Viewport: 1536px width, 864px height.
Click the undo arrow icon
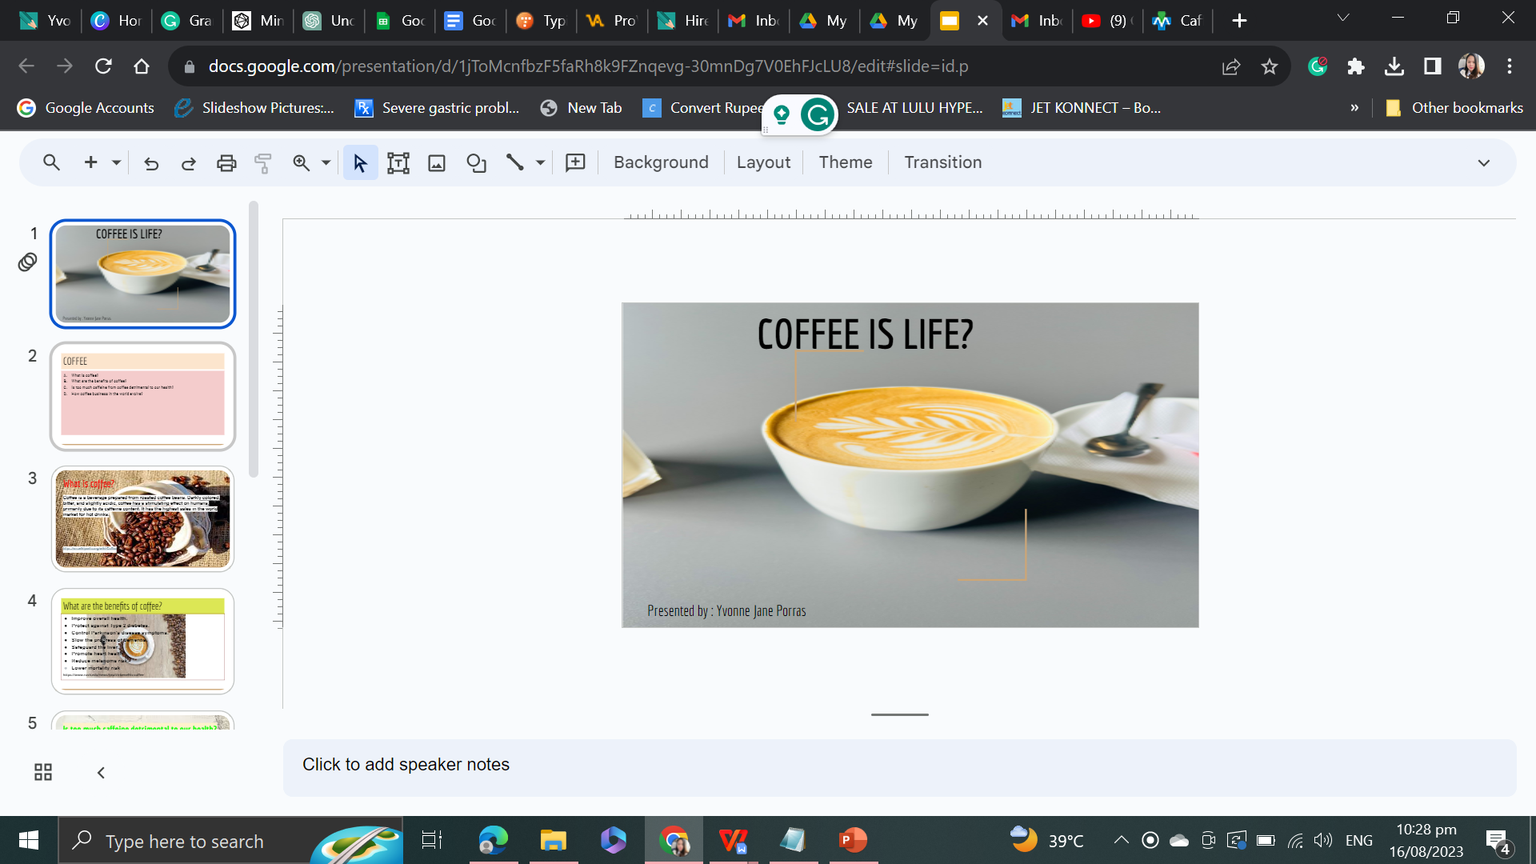click(151, 163)
